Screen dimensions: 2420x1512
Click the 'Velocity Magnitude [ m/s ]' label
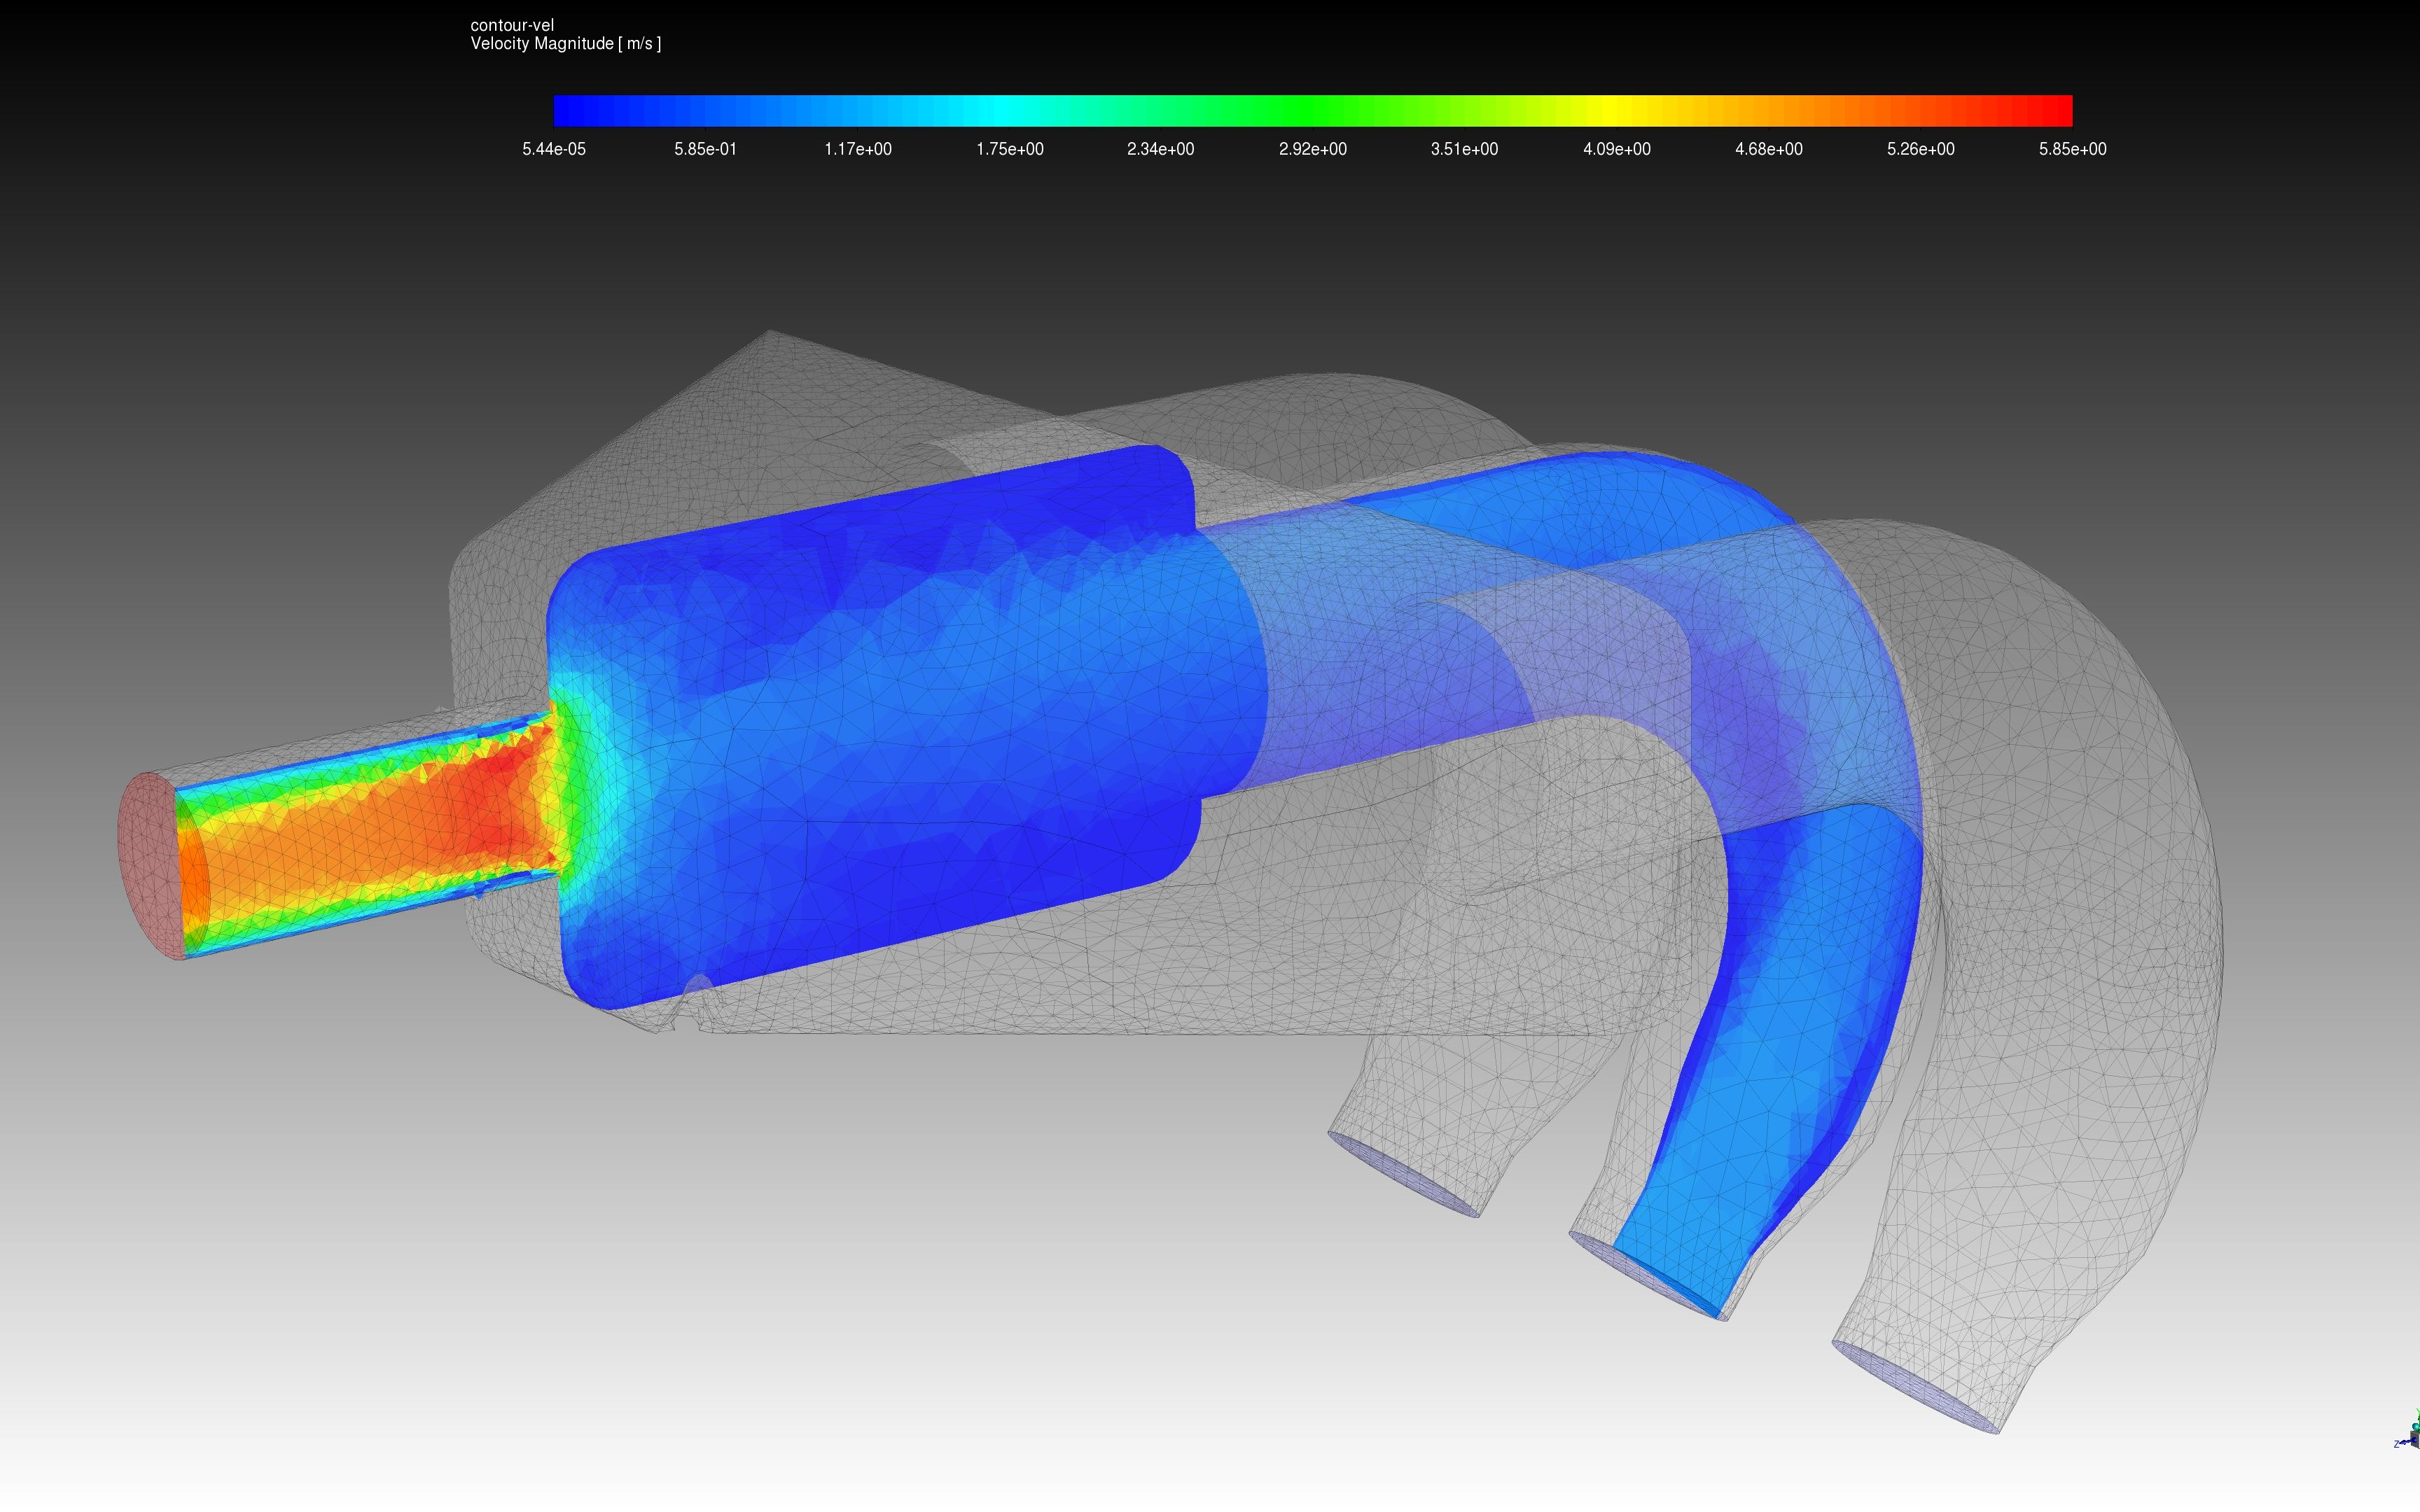pos(565,44)
